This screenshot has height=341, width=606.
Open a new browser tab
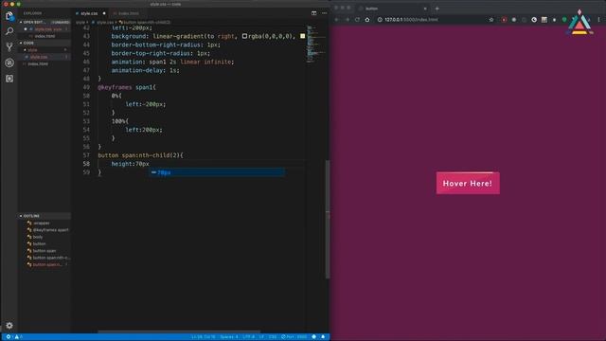437,9
